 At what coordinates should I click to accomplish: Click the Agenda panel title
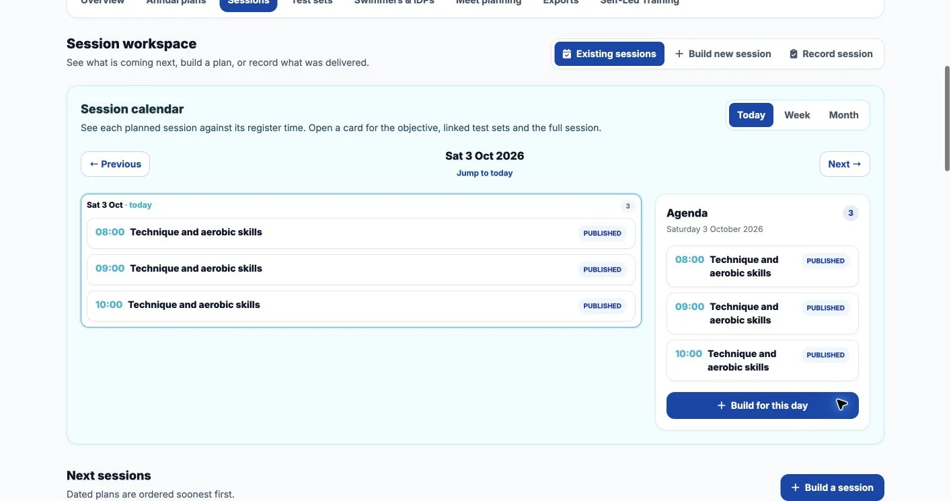pyautogui.click(x=687, y=213)
